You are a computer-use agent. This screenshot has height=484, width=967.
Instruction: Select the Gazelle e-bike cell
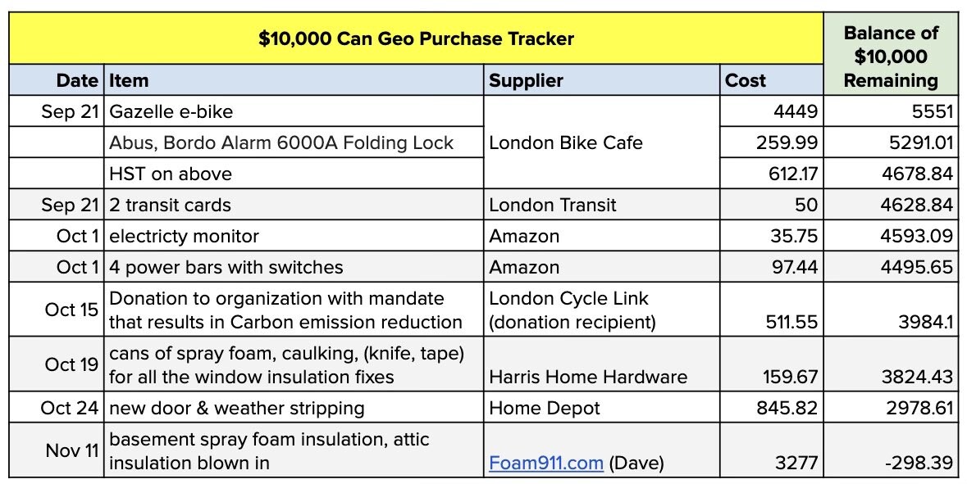click(171, 111)
